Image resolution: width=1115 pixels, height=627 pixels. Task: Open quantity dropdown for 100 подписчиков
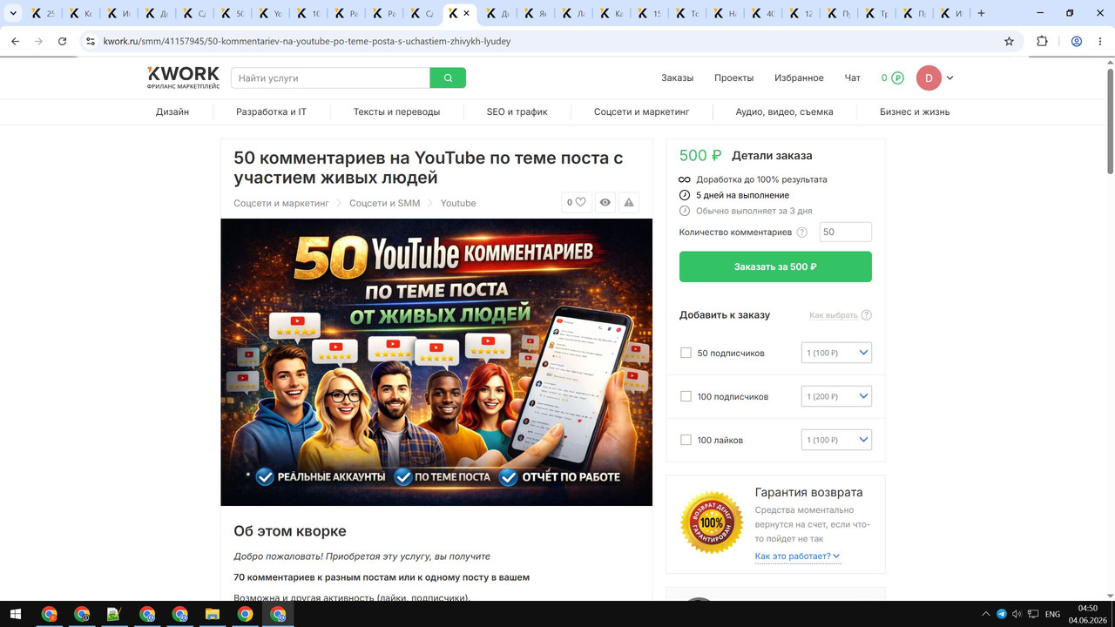pyautogui.click(x=836, y=396)
